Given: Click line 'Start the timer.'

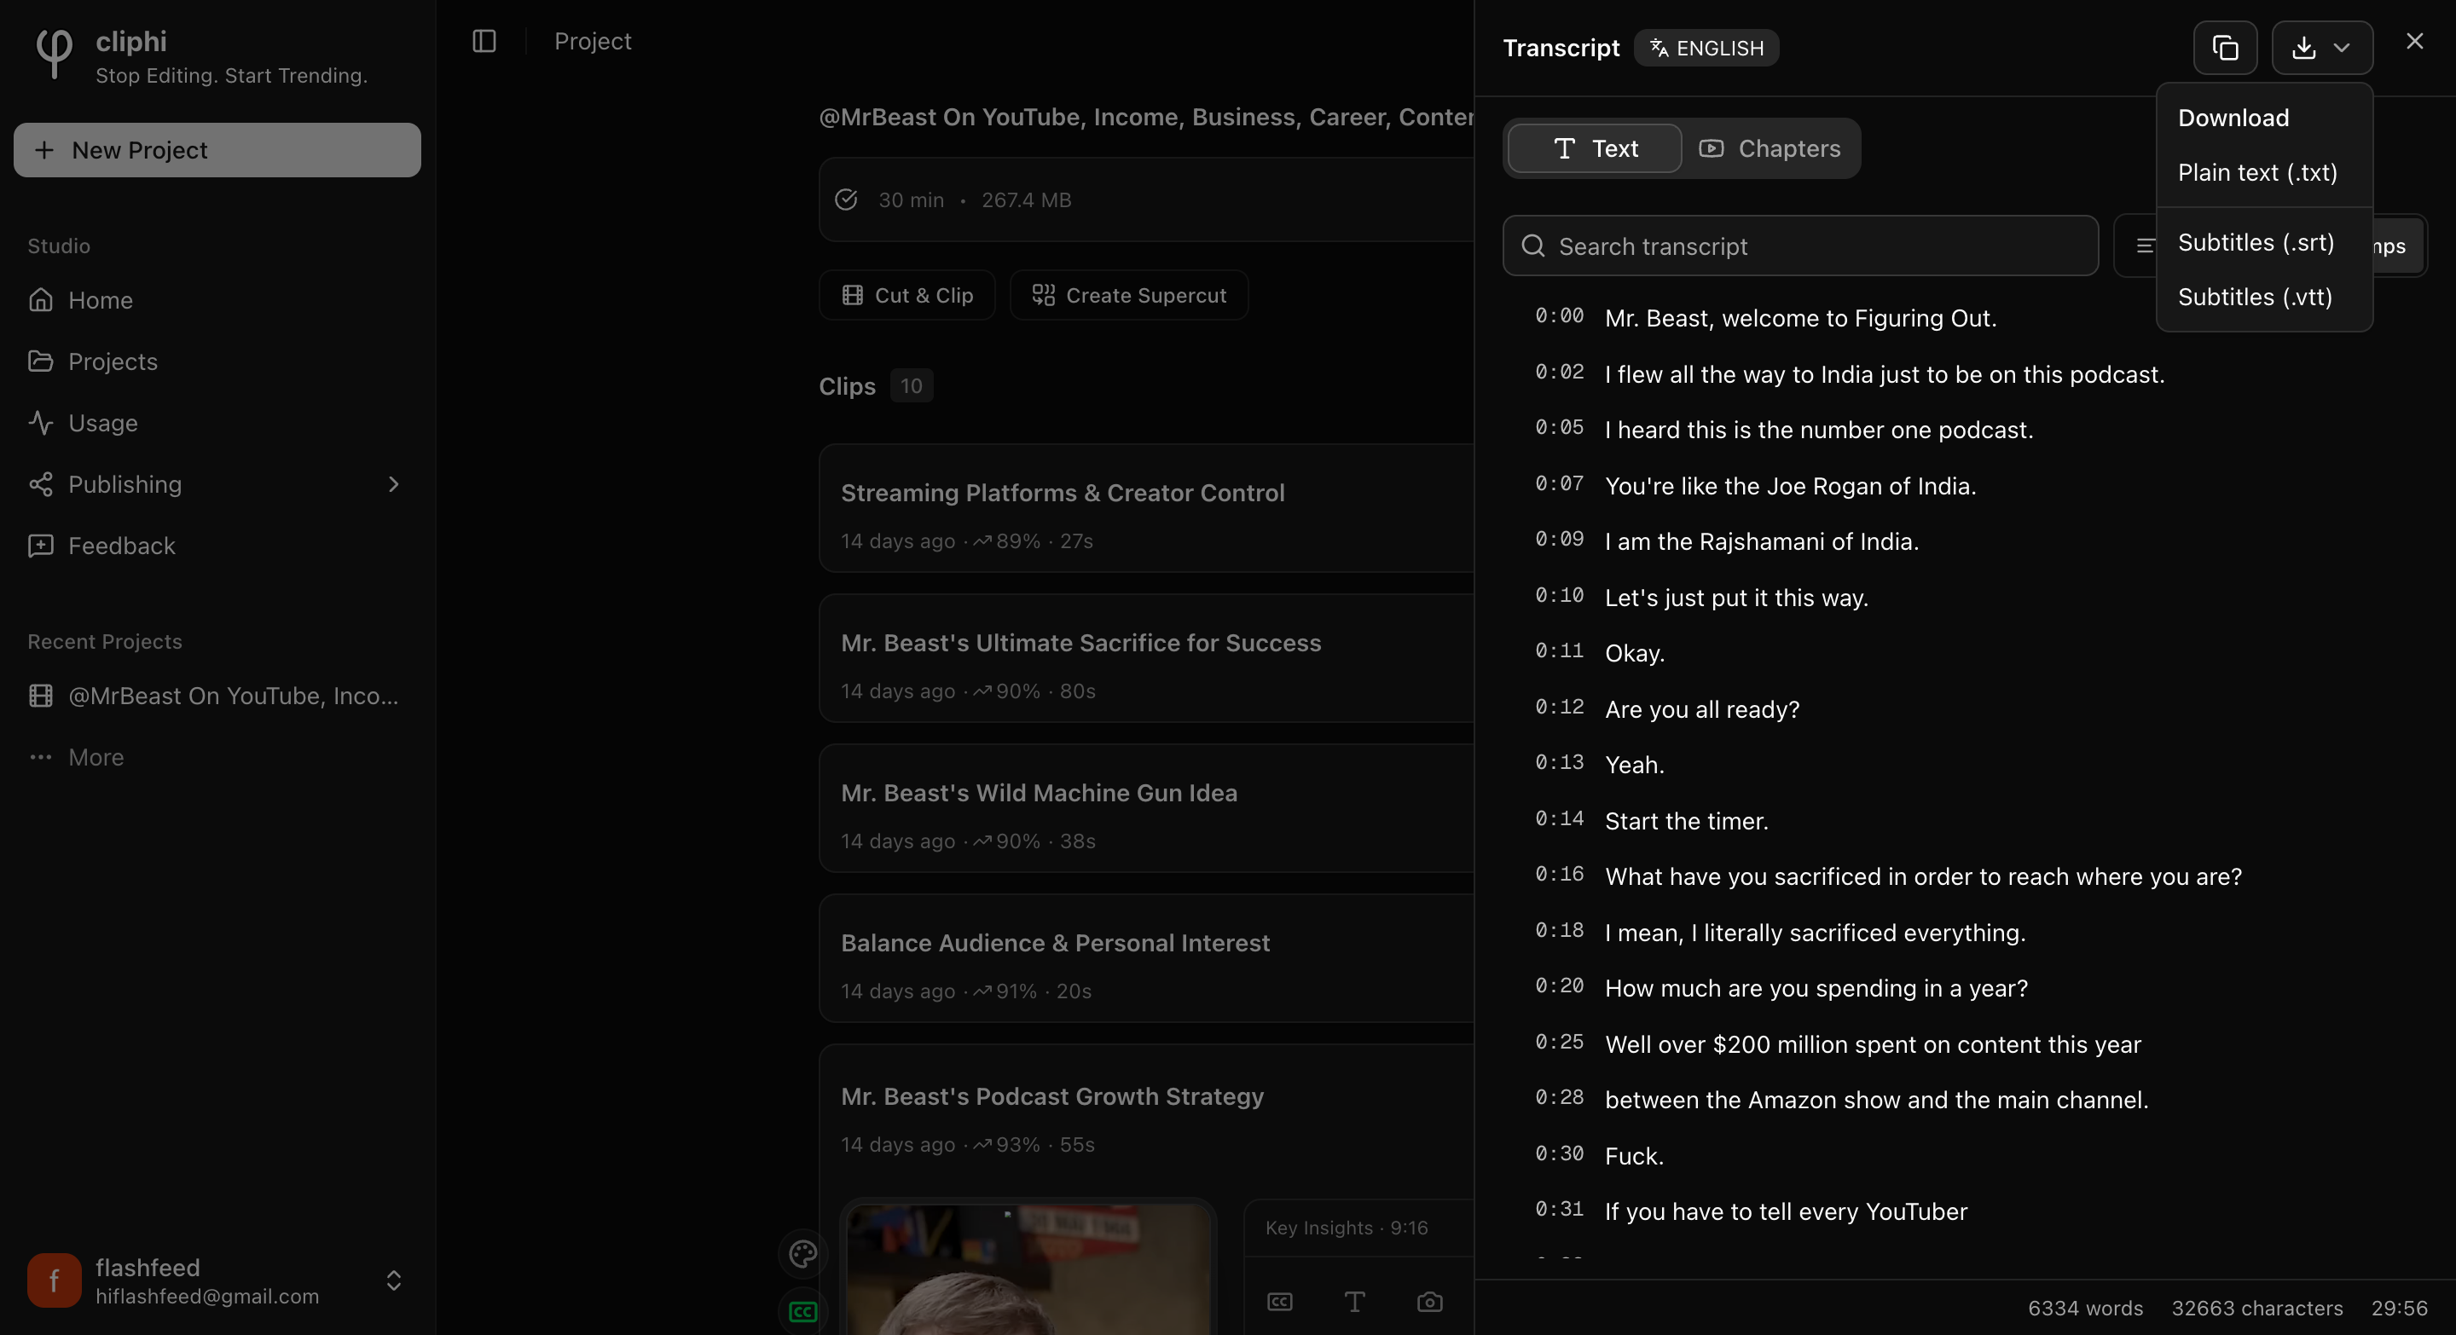Looking at the screenshot, I should point(1686,822).
